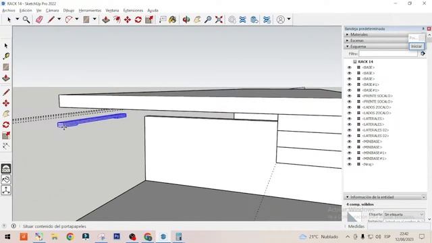The height and width of the screenshot is (243, 432).
Task: Open the Line tool dropdown arrow
Action: [x=59, y=19]
